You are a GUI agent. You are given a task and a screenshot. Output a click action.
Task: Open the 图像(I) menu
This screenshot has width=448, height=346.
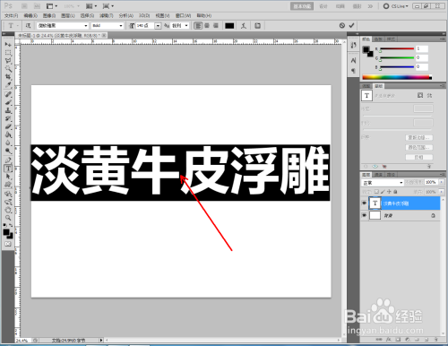[x=49, y=15]
